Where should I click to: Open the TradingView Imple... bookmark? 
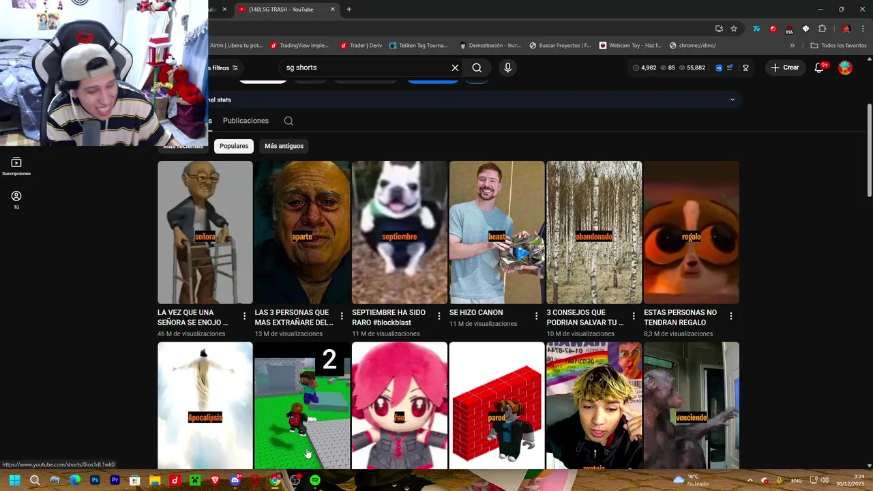point(299,46)
